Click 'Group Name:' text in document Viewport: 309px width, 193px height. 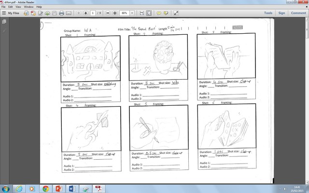(72, 31)
